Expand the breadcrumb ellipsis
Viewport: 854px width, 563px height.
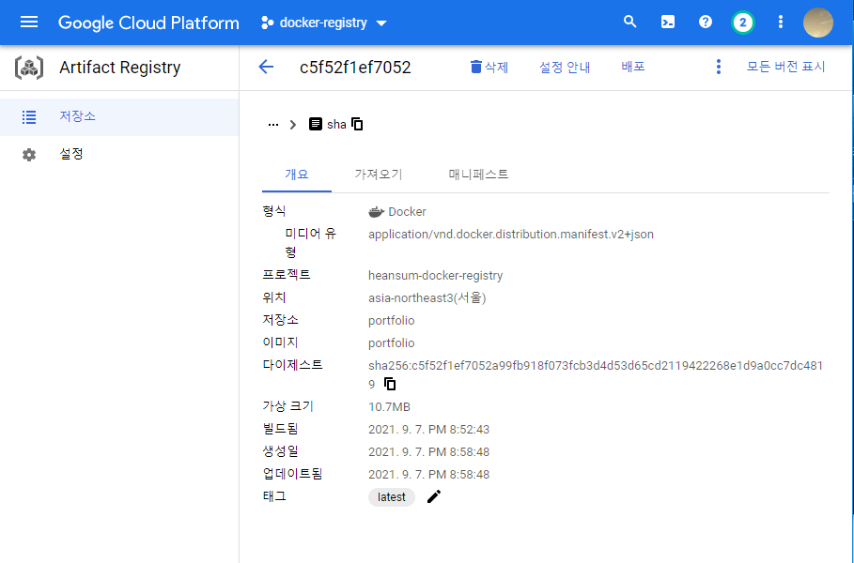[272, 125]
